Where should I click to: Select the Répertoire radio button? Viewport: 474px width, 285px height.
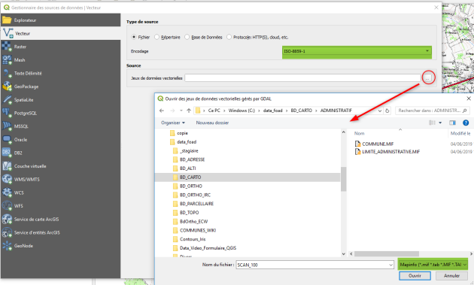[x=156, y=37]
